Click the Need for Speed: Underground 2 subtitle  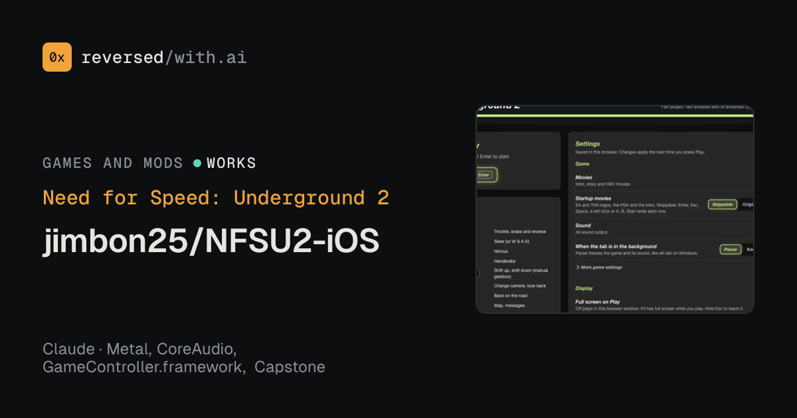click(x=216, y=198)
